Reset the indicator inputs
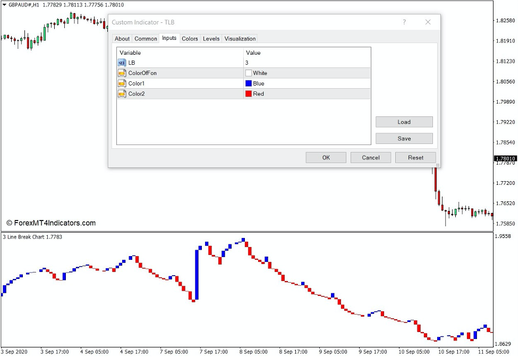This screenshot has width=519, height=357. pyautogui.click(x=415, y=157)
